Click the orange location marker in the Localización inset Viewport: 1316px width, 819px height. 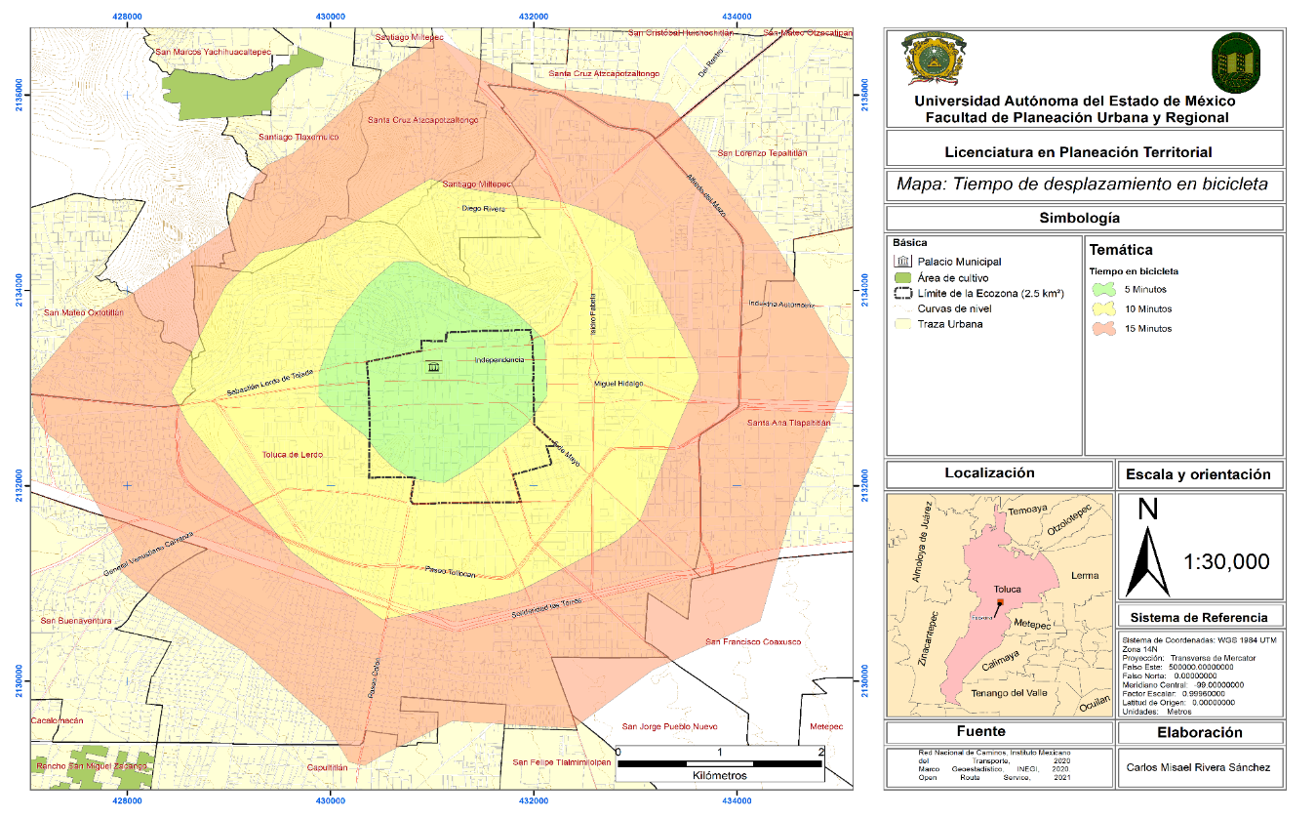tap(1001, 601)
